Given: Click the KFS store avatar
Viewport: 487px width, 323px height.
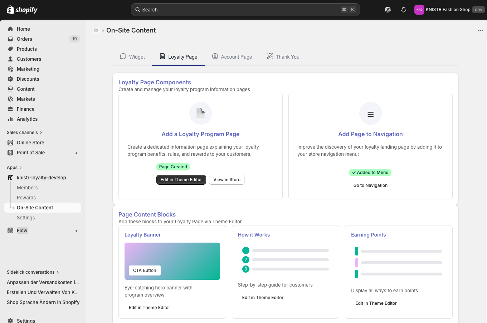Looking at the screenshot, I should point(419,10).
